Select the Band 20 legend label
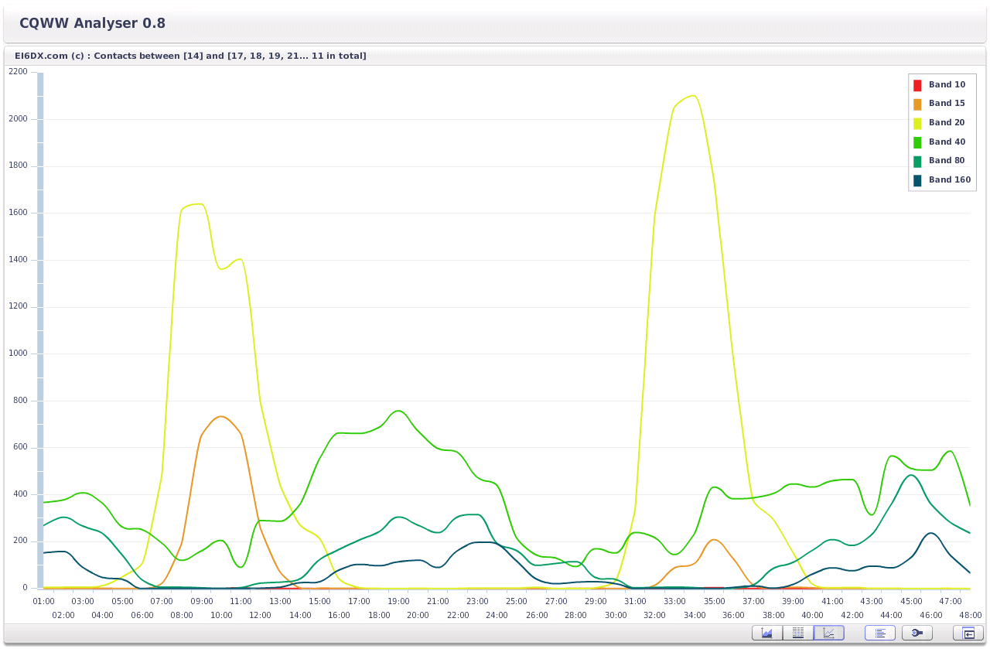 [947, 123]
